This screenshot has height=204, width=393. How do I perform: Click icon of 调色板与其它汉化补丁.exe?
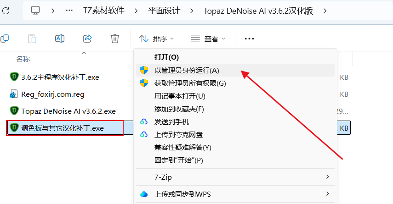click(14, 127)
